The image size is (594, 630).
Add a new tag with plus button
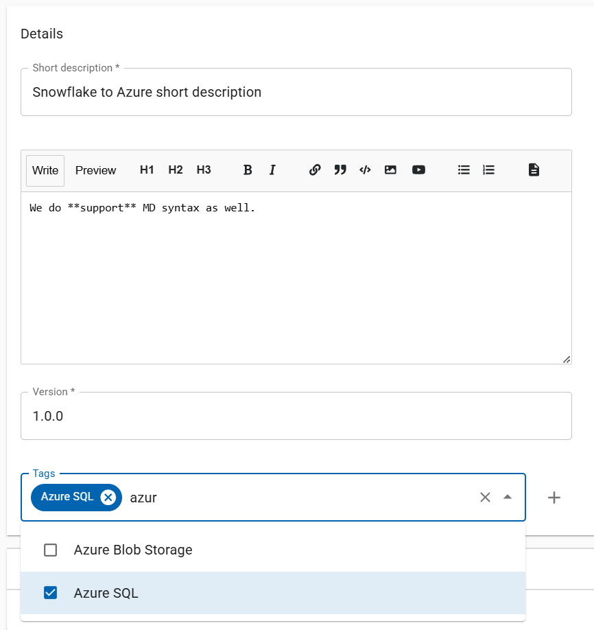point(554,498)
